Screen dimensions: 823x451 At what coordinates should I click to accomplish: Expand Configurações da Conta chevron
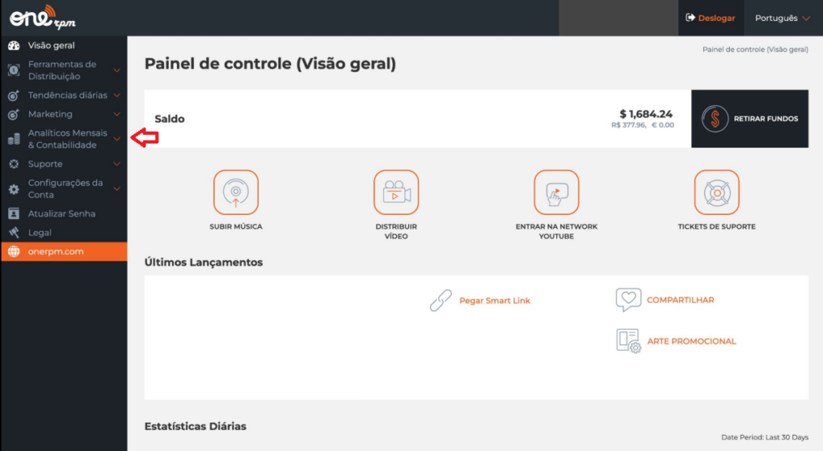(117, 189)
